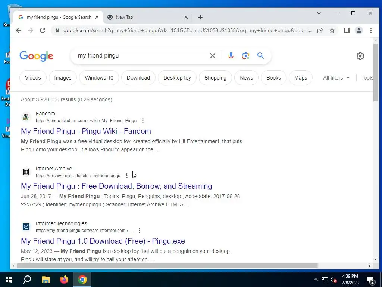
Task: Click the Internet Archive favicon
Action: [x=26, y=172]
